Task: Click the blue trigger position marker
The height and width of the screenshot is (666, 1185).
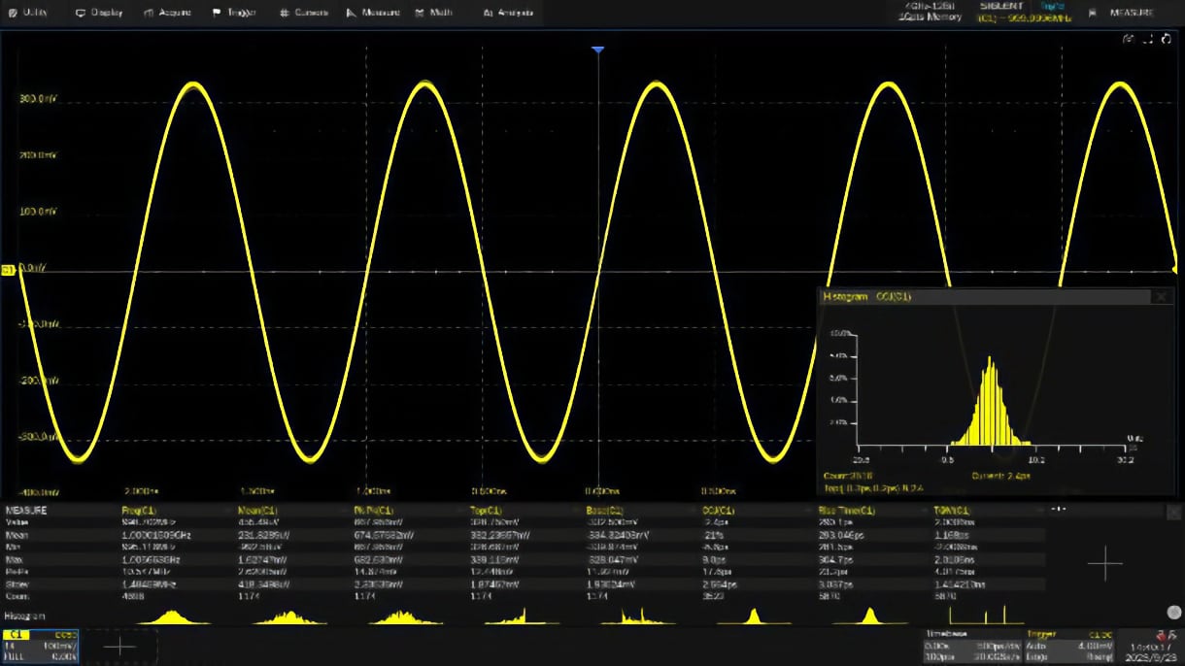Action: click(598, 49)
